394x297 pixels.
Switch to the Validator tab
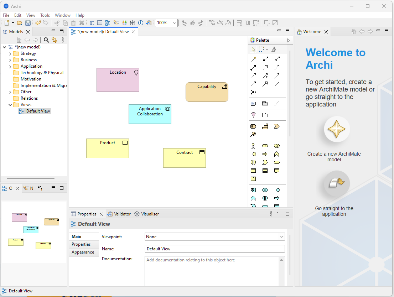pyautogui.click(x=119, y=214)
